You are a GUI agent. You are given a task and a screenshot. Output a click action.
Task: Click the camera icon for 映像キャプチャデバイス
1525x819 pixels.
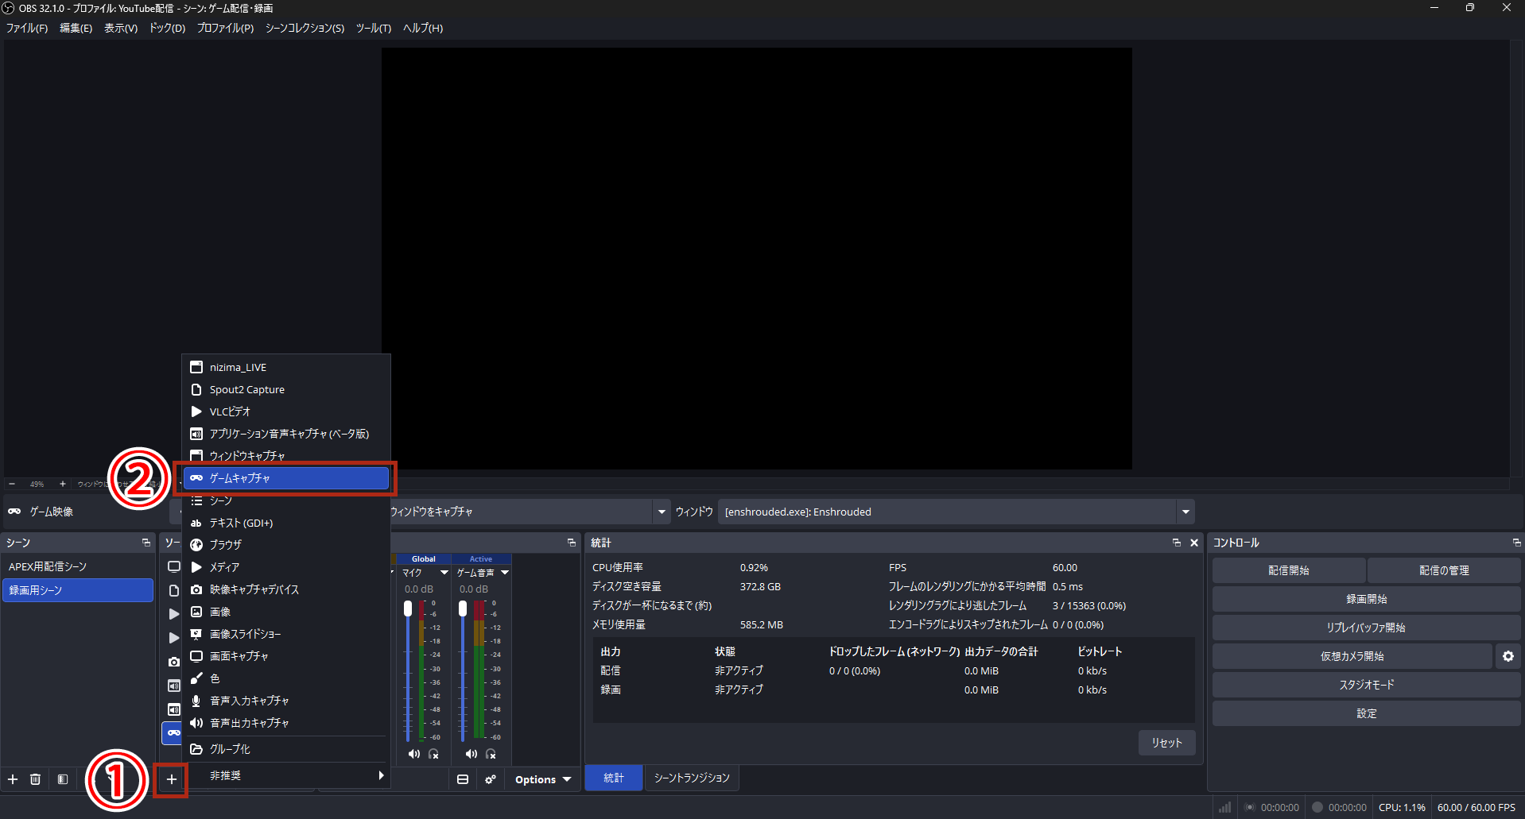(196, 589)
